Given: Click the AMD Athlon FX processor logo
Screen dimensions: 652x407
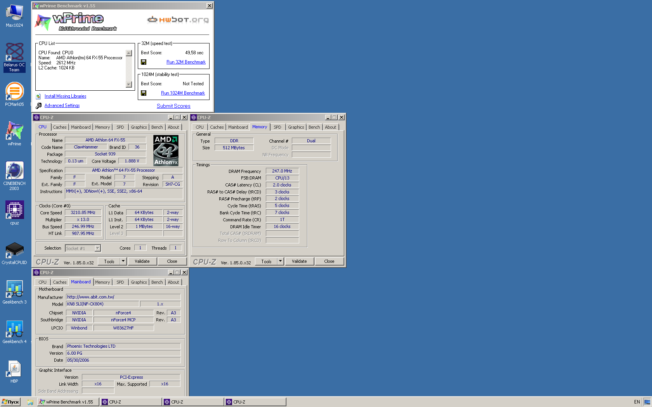Looking at the screenshot, I should [166, 150].
